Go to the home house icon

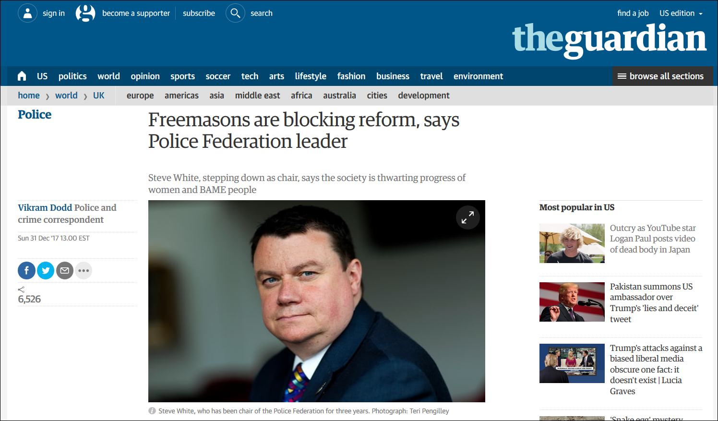tap(22, 76)
